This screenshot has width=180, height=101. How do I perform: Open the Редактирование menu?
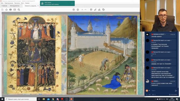click(x=9, y=3)
